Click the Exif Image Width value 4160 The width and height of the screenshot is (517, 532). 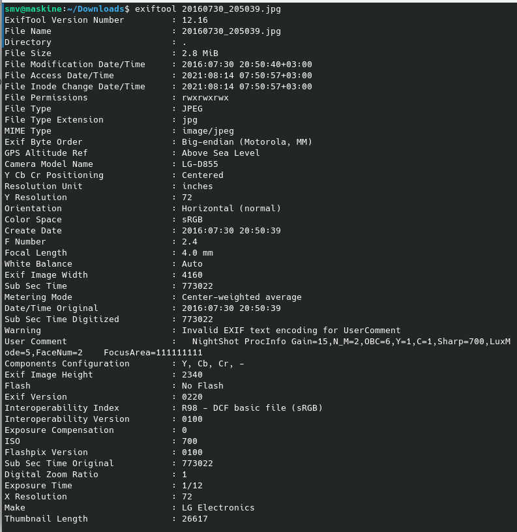pyautogui.click(x=192, y=275)
